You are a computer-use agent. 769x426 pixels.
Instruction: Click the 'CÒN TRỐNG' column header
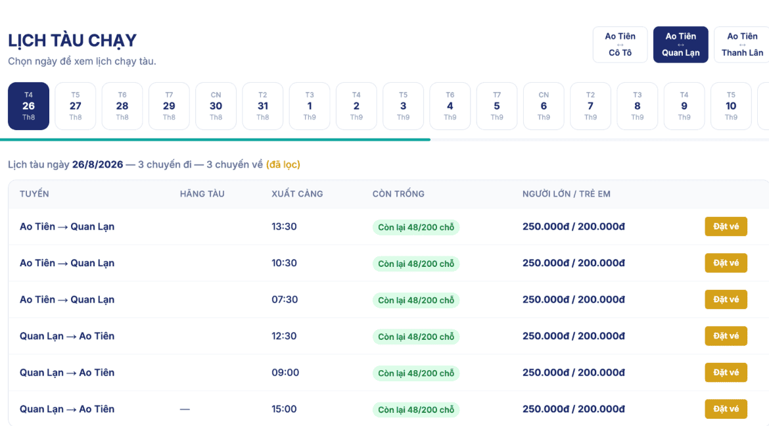coord(398,194)
